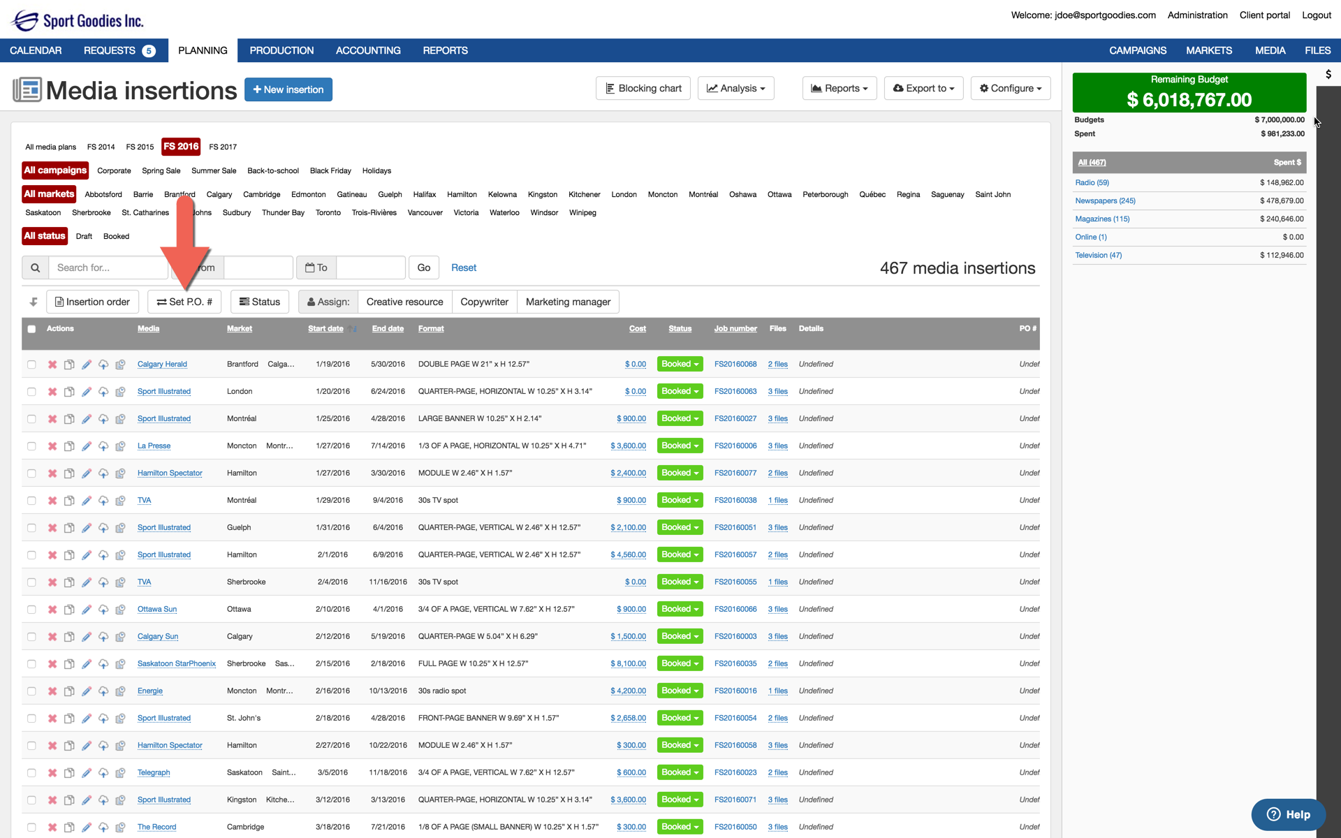Check the Energie row checkbox
1341x838 pixels.
click(31, 691)
